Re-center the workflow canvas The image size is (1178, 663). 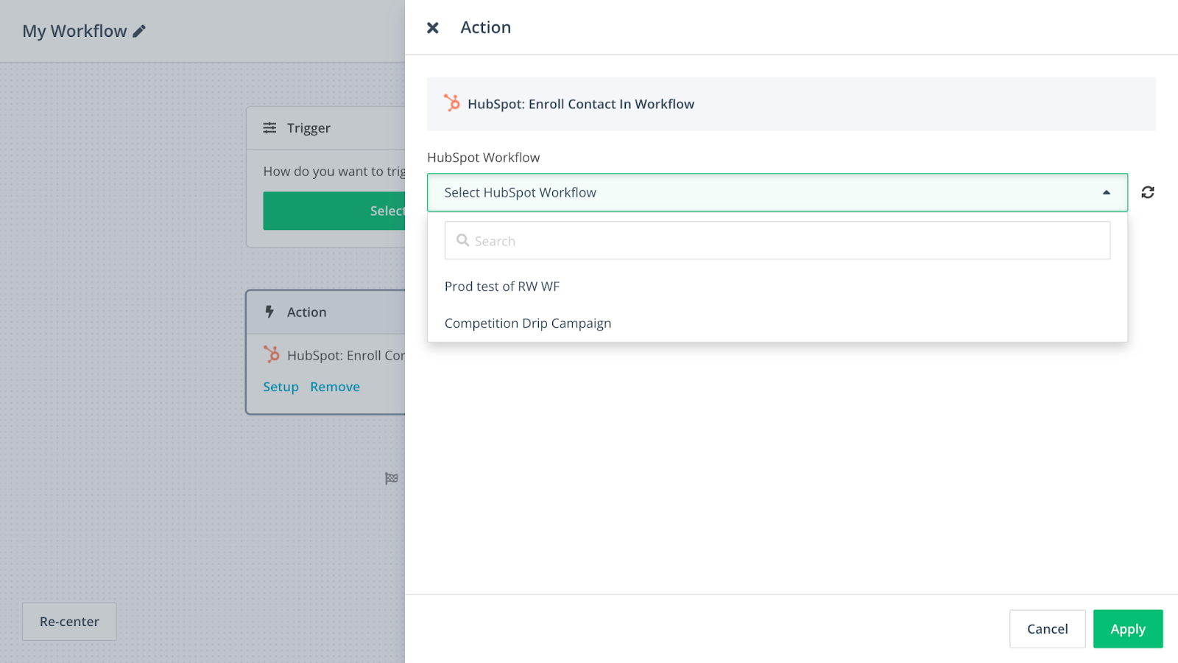click(x=69, y=622)
